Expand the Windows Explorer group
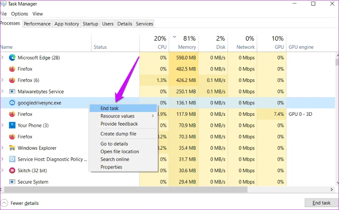The width and height of the screenshot is (339, 210). tap(3, 148)
